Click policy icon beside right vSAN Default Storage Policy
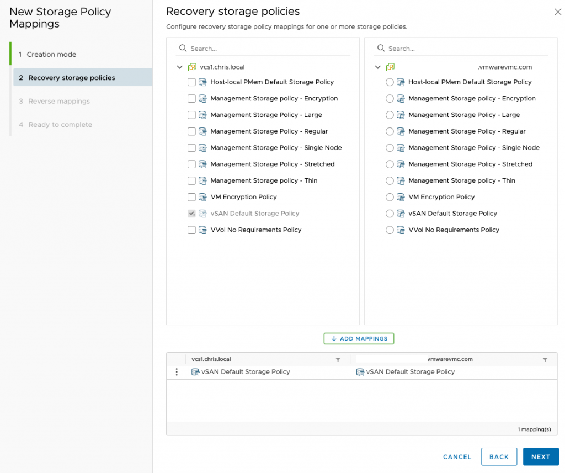 [401, 214]
